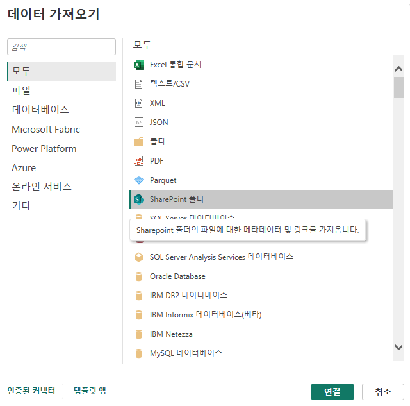Screen dimensions: 410x406
Task: Select the 모두 category
Action: pos(61,71)
